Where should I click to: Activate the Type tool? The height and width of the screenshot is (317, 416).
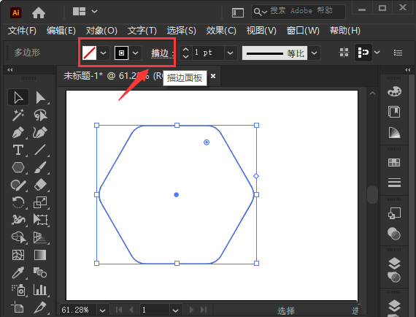pos(18,150)
